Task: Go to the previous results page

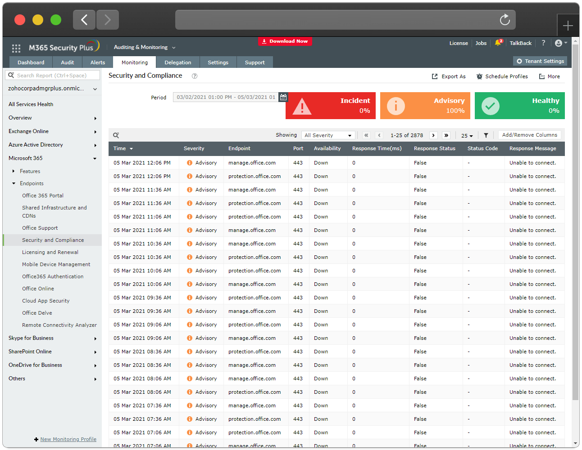Action: click(379, 135)
